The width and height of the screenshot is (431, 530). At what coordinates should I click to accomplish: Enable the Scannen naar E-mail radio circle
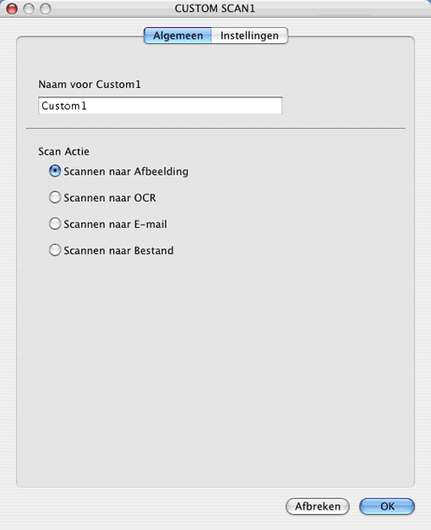(55, 224)
